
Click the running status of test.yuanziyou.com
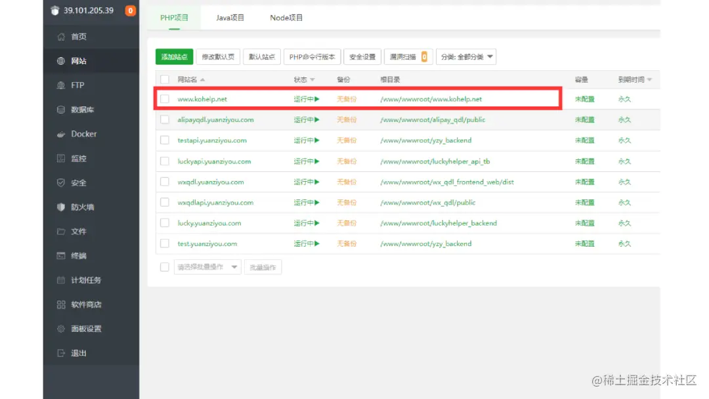[307, 244]
